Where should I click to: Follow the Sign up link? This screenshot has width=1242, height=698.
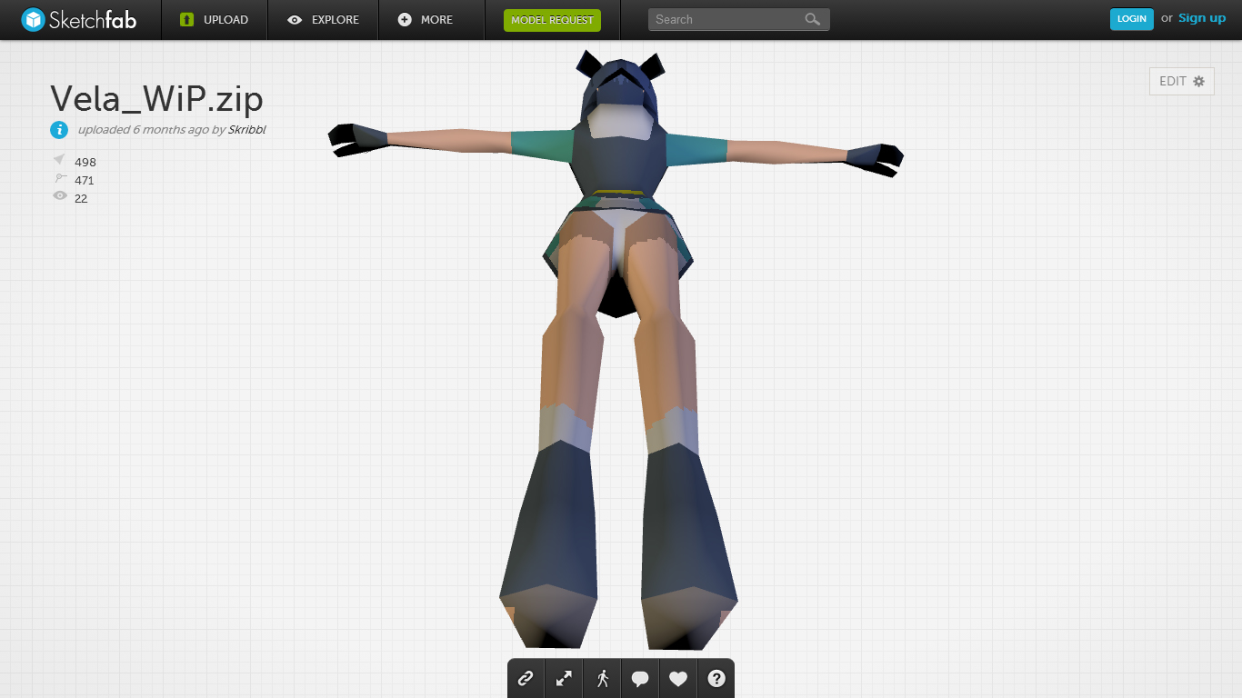tap(1202, 18)
